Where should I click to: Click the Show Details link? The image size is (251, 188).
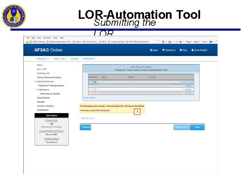coord(89,98)
